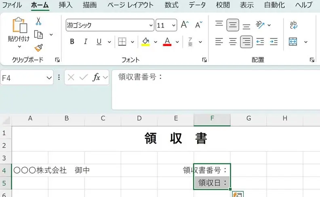Expand the Name Box dropdown

click(x=49, y=78)
